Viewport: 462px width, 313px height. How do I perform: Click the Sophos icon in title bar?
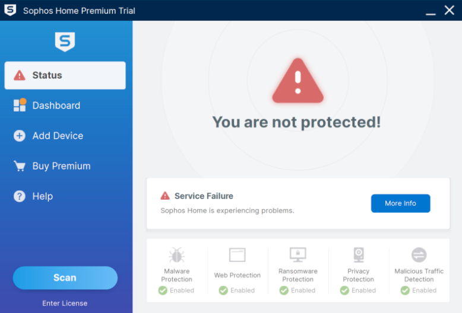pos(10,10)
